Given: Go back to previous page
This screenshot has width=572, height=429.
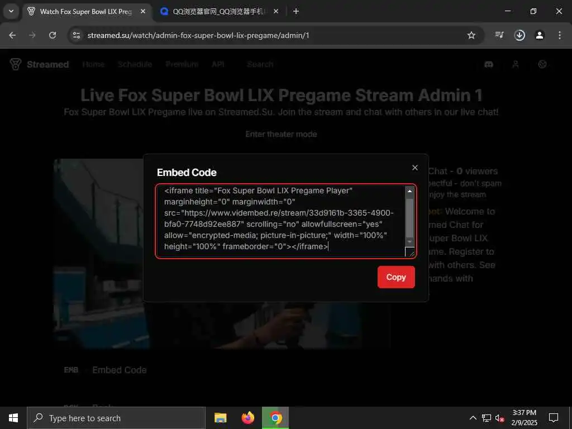Looking at the screenshot, I should pyautogui.click(x=12, y=35).
